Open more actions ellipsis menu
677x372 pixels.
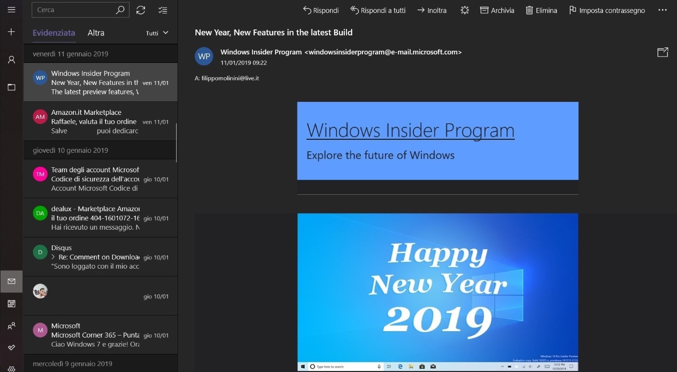tap(662, 10)
